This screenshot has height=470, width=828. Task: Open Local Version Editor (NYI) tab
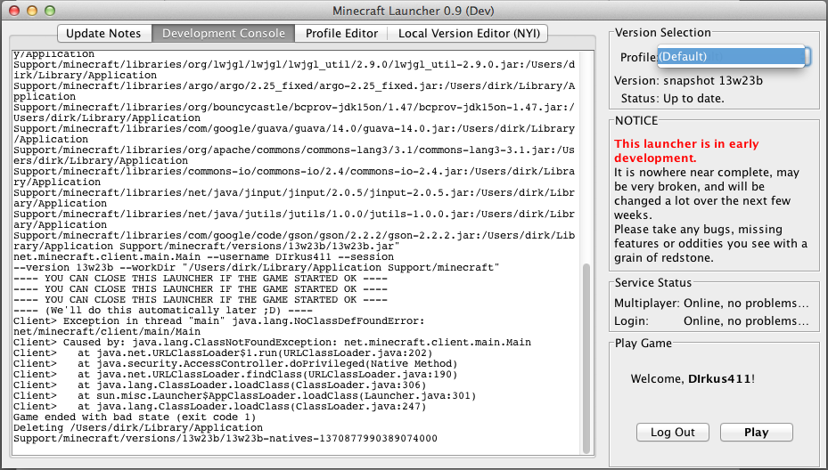(x=469, y=33)
